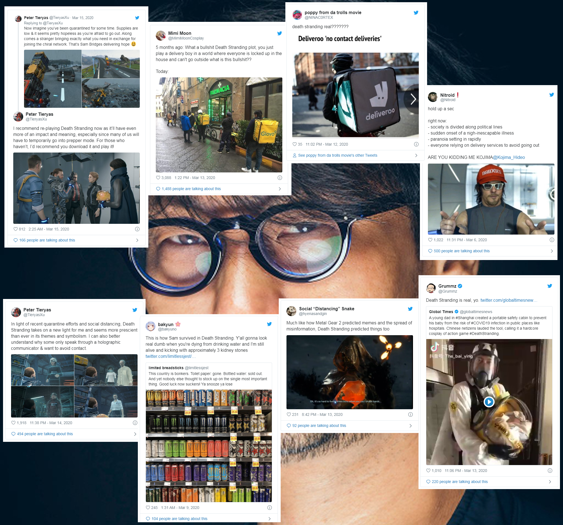Click Nitroid's profile avatar

pos(432,97)
